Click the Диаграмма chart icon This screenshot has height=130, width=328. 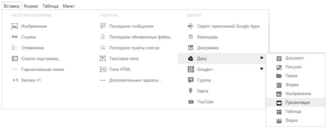tap(191, 48)
